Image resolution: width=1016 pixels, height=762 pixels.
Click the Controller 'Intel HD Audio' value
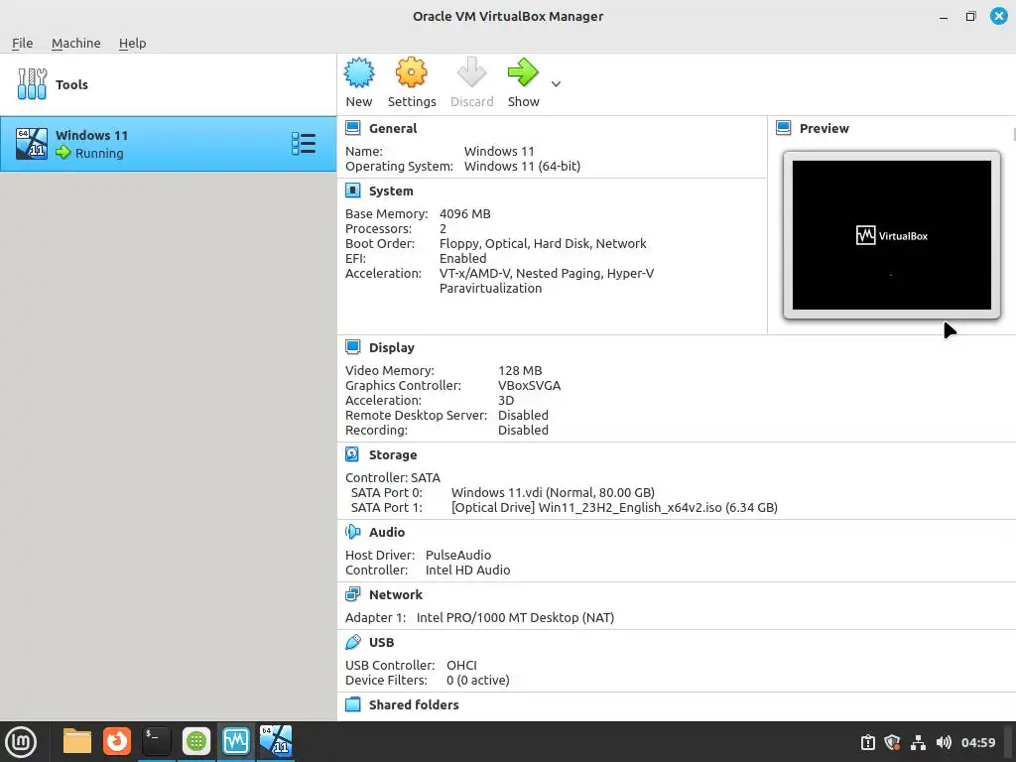[x=467, y=571]
